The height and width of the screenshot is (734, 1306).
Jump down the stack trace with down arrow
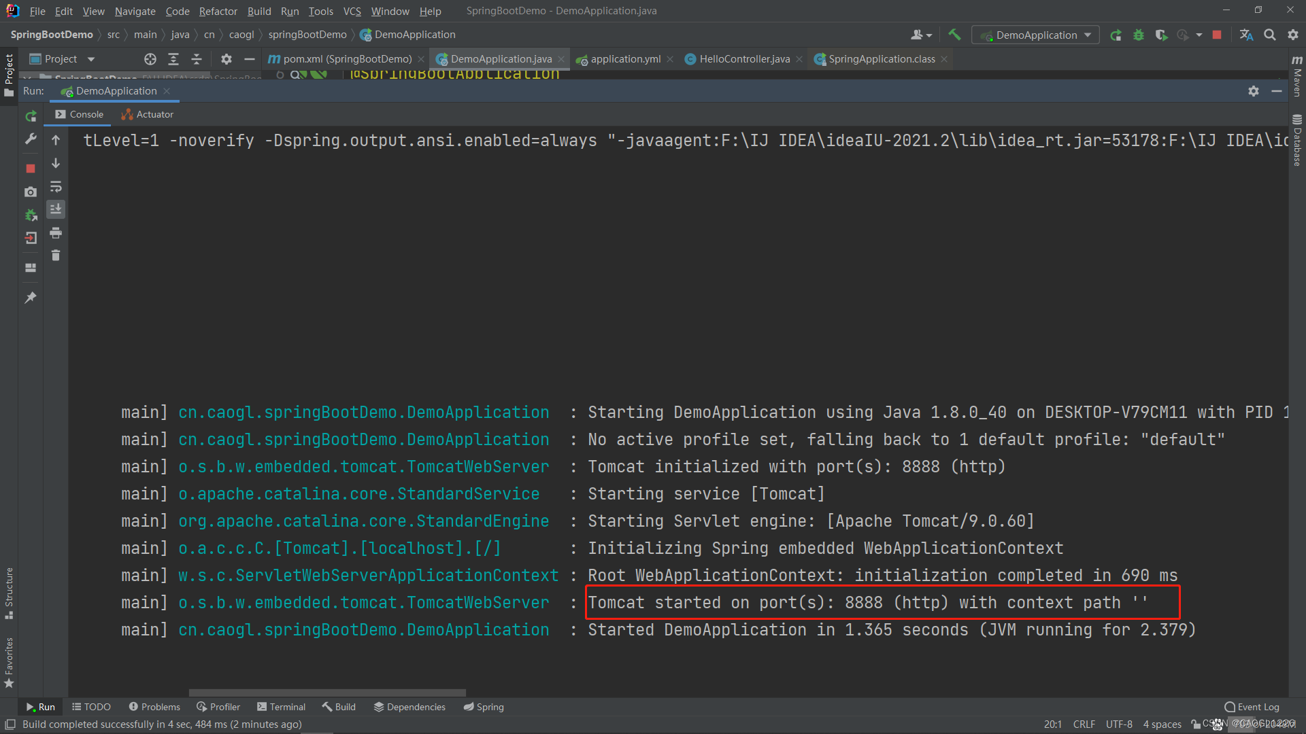pyautogui.click(x=56, y=163)
